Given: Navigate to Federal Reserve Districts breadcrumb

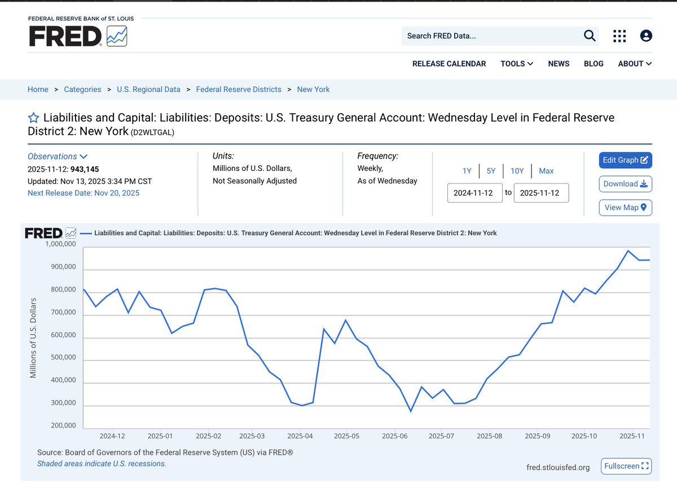Looking at the screenshot, I should [239, 89].
